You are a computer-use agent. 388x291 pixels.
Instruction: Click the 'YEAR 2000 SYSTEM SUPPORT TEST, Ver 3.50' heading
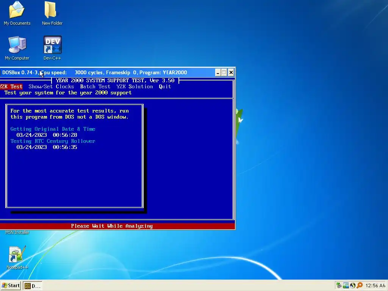pos(115,80)
